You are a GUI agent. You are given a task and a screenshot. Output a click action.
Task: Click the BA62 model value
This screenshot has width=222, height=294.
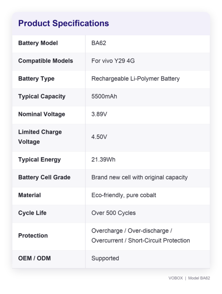(99, 43)
